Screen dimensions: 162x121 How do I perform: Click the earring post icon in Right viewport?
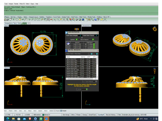click(155, 71)
